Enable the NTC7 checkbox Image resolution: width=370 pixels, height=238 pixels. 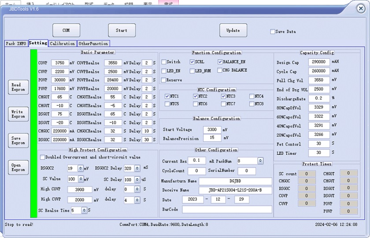click(223, 104)
